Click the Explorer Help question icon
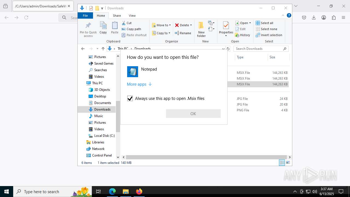This screenshot has width=350, height=197. point(289,16)
